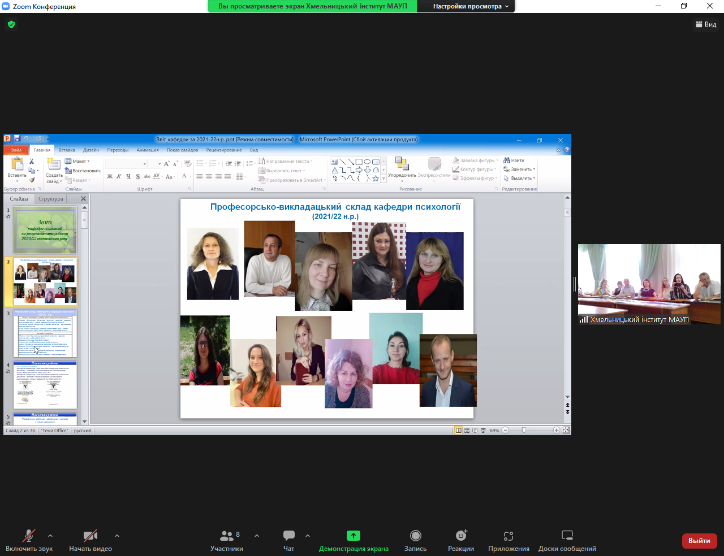Open the Структура pane tab
The height and width of the screenshot is (556, 724).
pyautogui.click(x=51, y=199)
